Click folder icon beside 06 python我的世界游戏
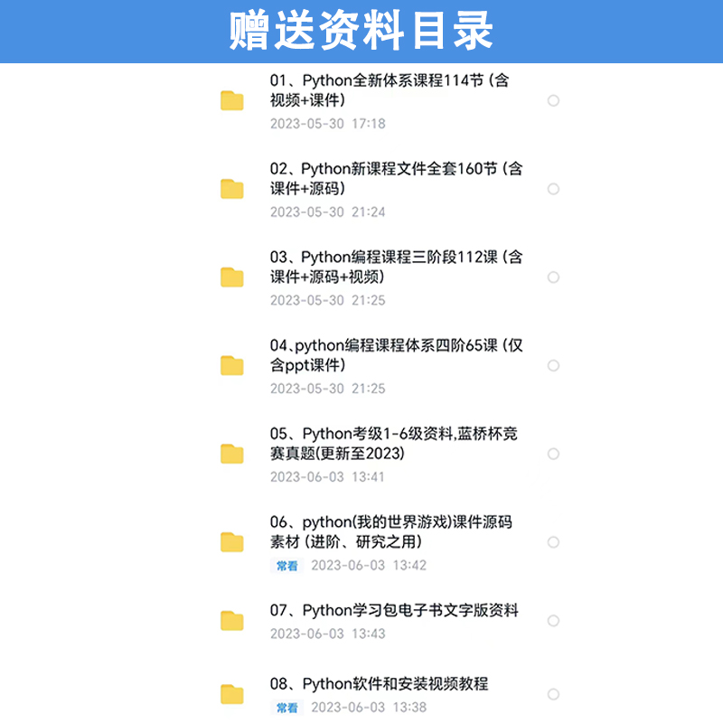This screenshot has height=723, width=723. pos(232,542)
